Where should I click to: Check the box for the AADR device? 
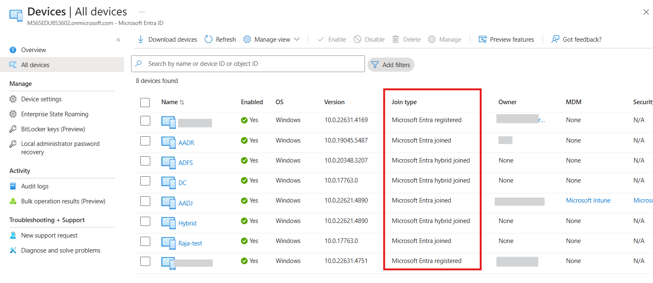(x=145, y=141)
